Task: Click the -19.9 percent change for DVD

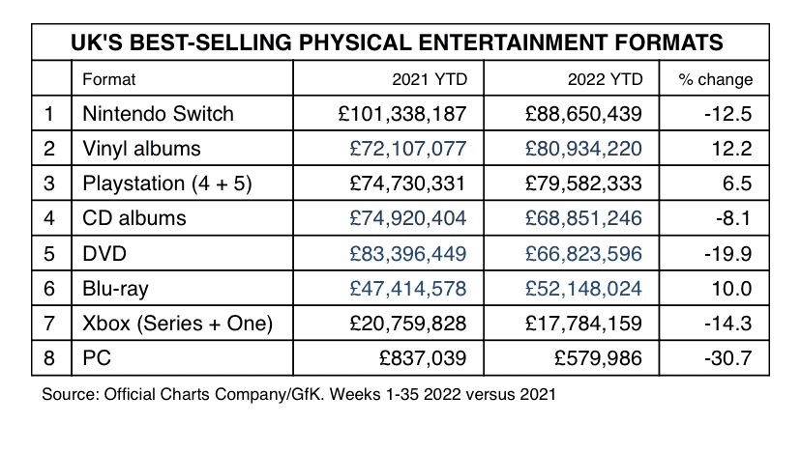Action: pyautogui.click(x=727, y=254)
